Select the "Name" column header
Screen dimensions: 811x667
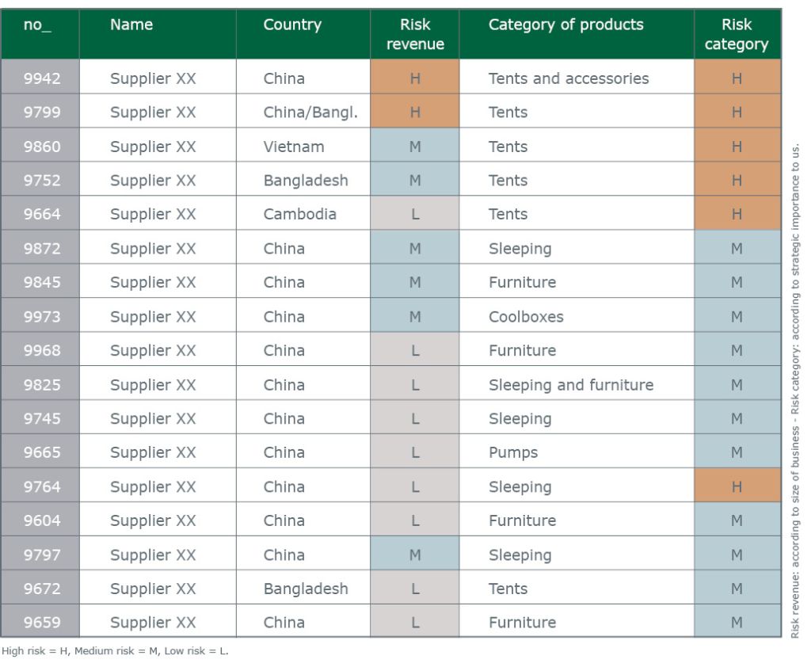[x=131, y=25]
